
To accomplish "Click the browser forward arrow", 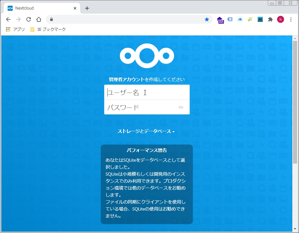I will (18, 19).
